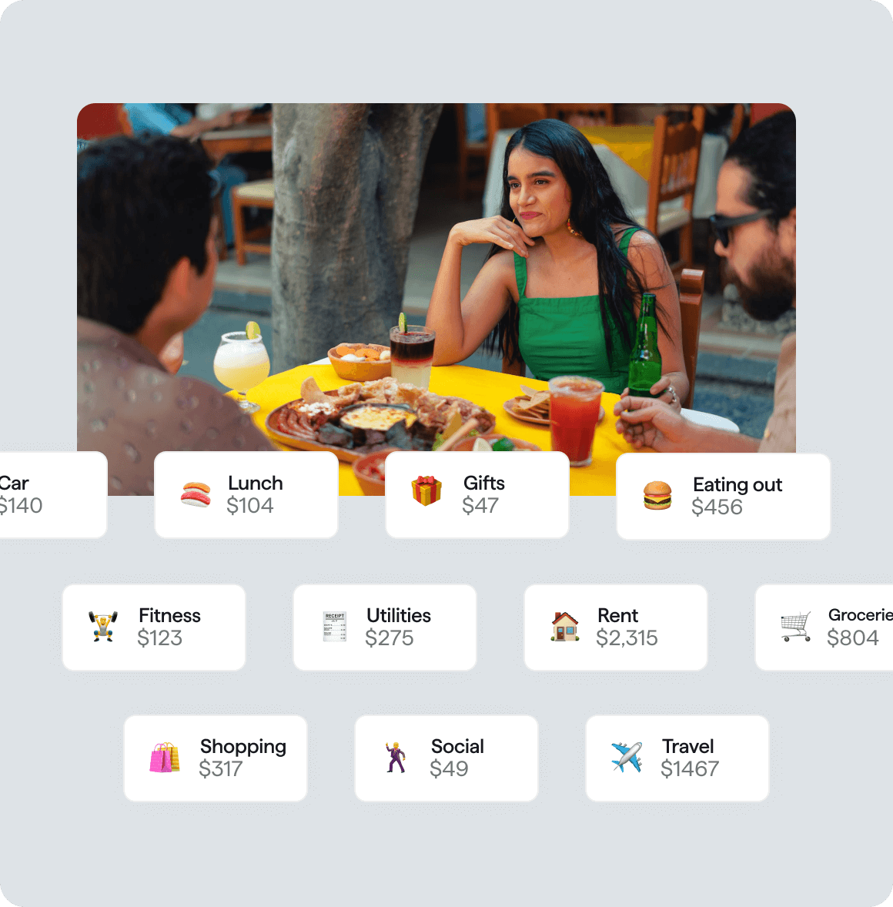Image resolution: width=893 pixels, height=907 pixels.
Task: Click the weightlifter Fitness icon
Action: pos(103,627)
